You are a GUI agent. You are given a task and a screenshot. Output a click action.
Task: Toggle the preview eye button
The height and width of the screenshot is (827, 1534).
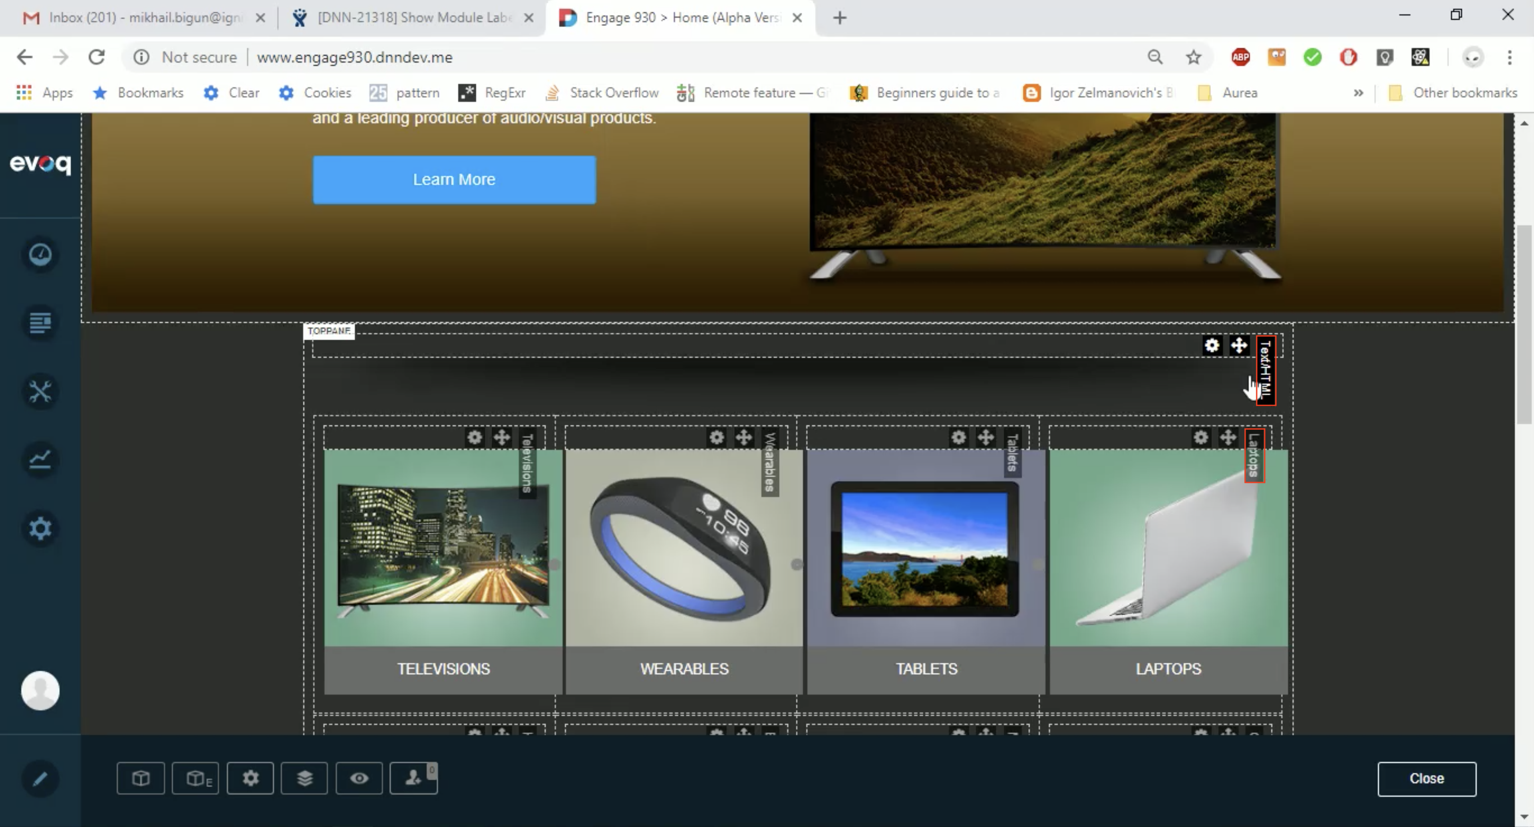tap(359, 778)
